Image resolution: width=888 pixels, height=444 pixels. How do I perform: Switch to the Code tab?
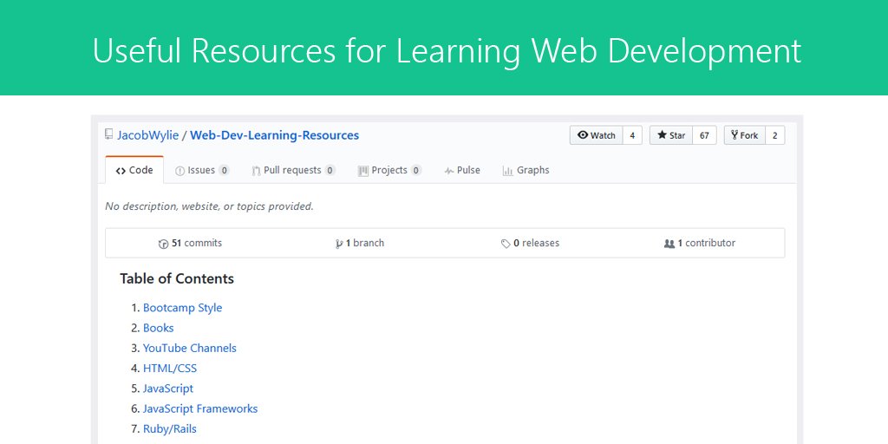coord(134,170)
